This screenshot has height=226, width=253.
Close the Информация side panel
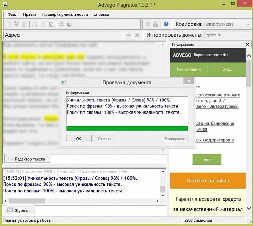click(248, 44)
